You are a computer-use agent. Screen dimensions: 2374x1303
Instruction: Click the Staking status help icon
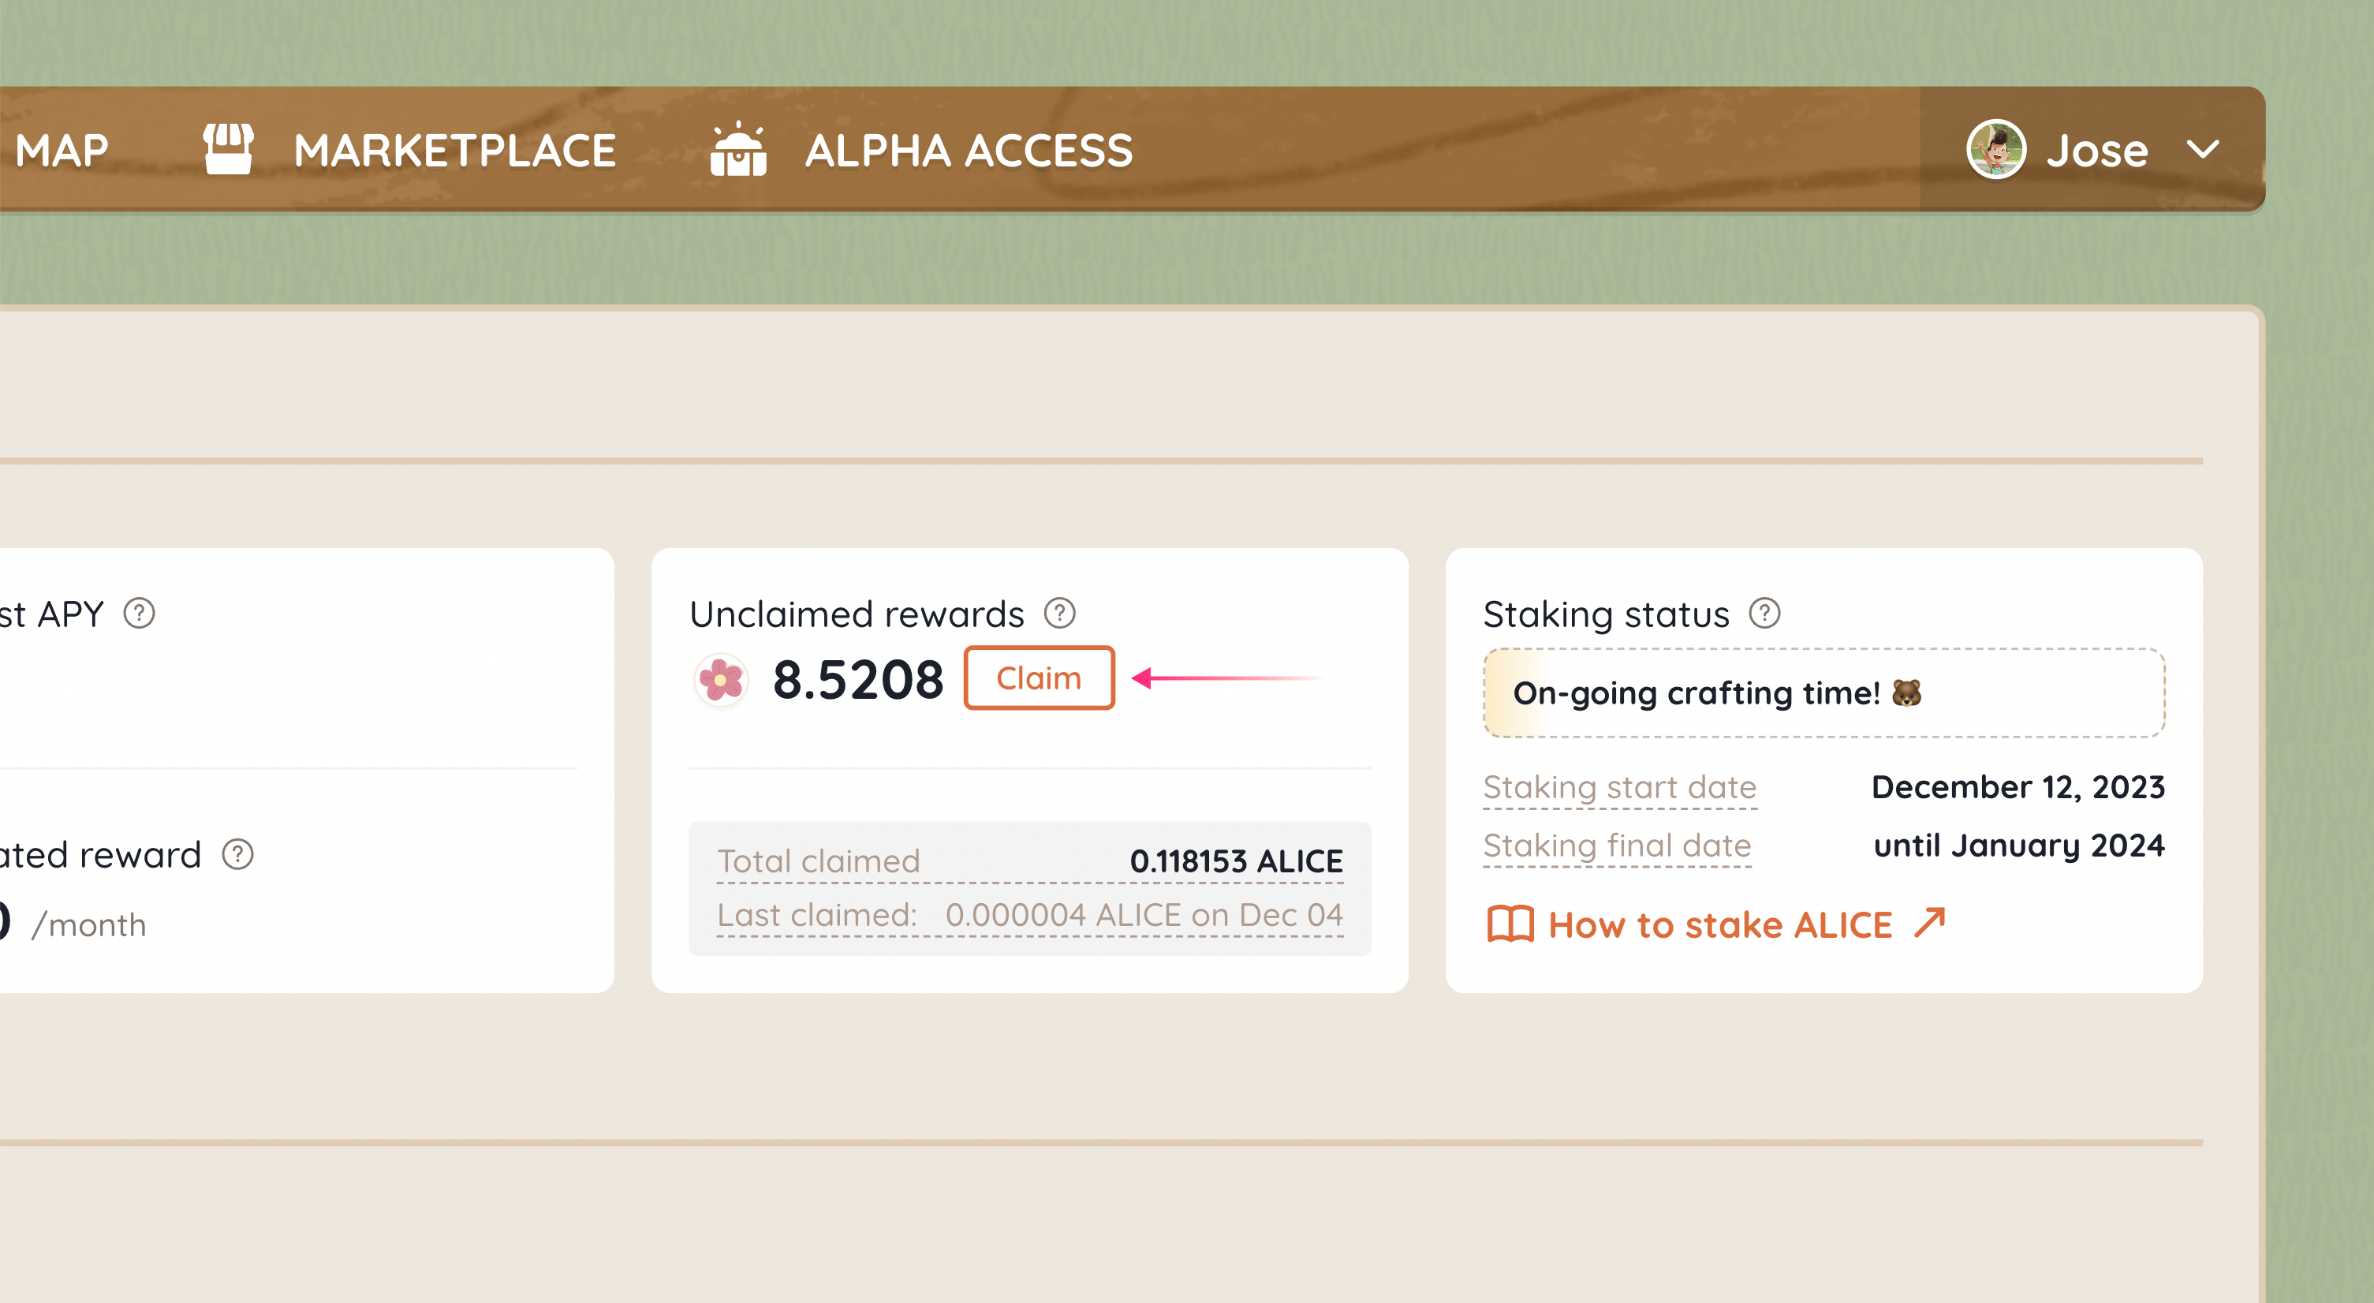click(x=1765, y=613)
